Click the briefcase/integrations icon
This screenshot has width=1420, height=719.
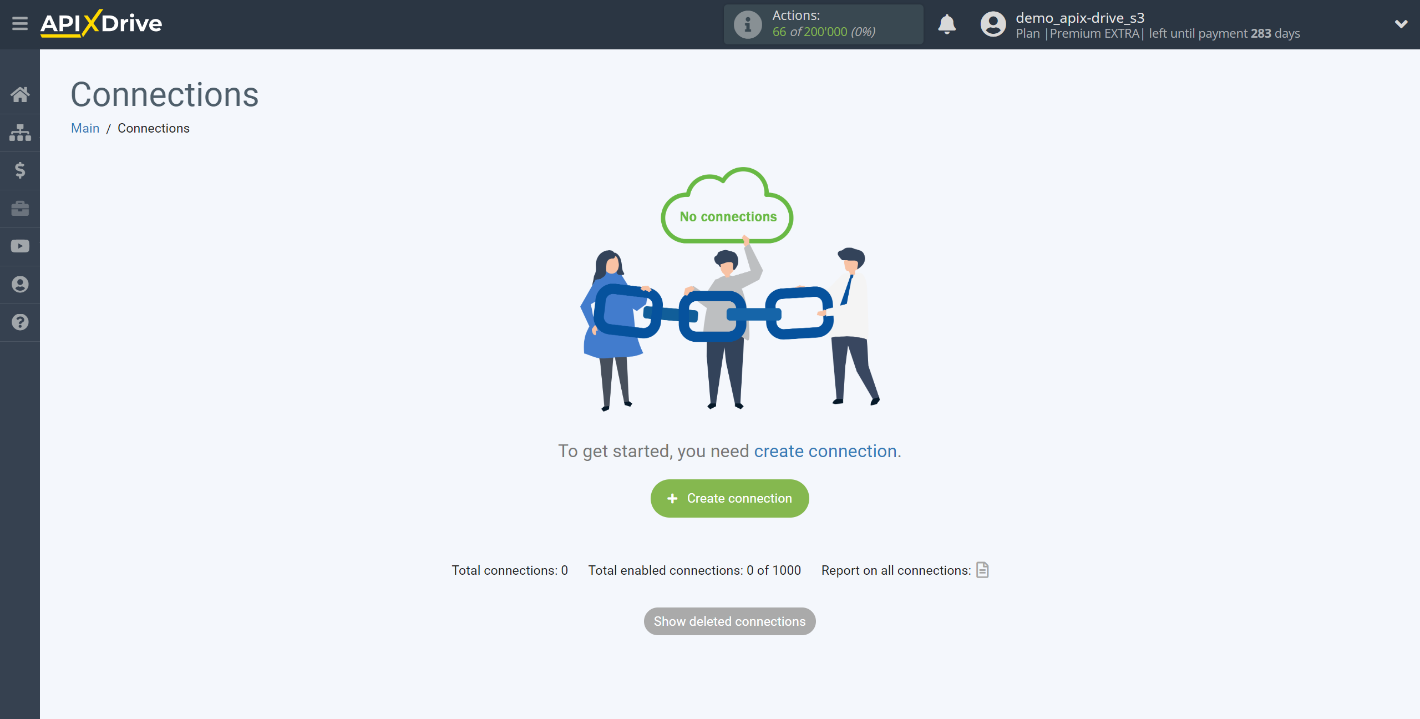tap(20, 208)
